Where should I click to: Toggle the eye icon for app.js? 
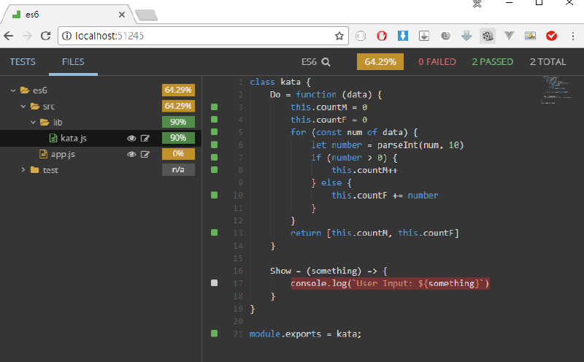[x=131, y=154]
